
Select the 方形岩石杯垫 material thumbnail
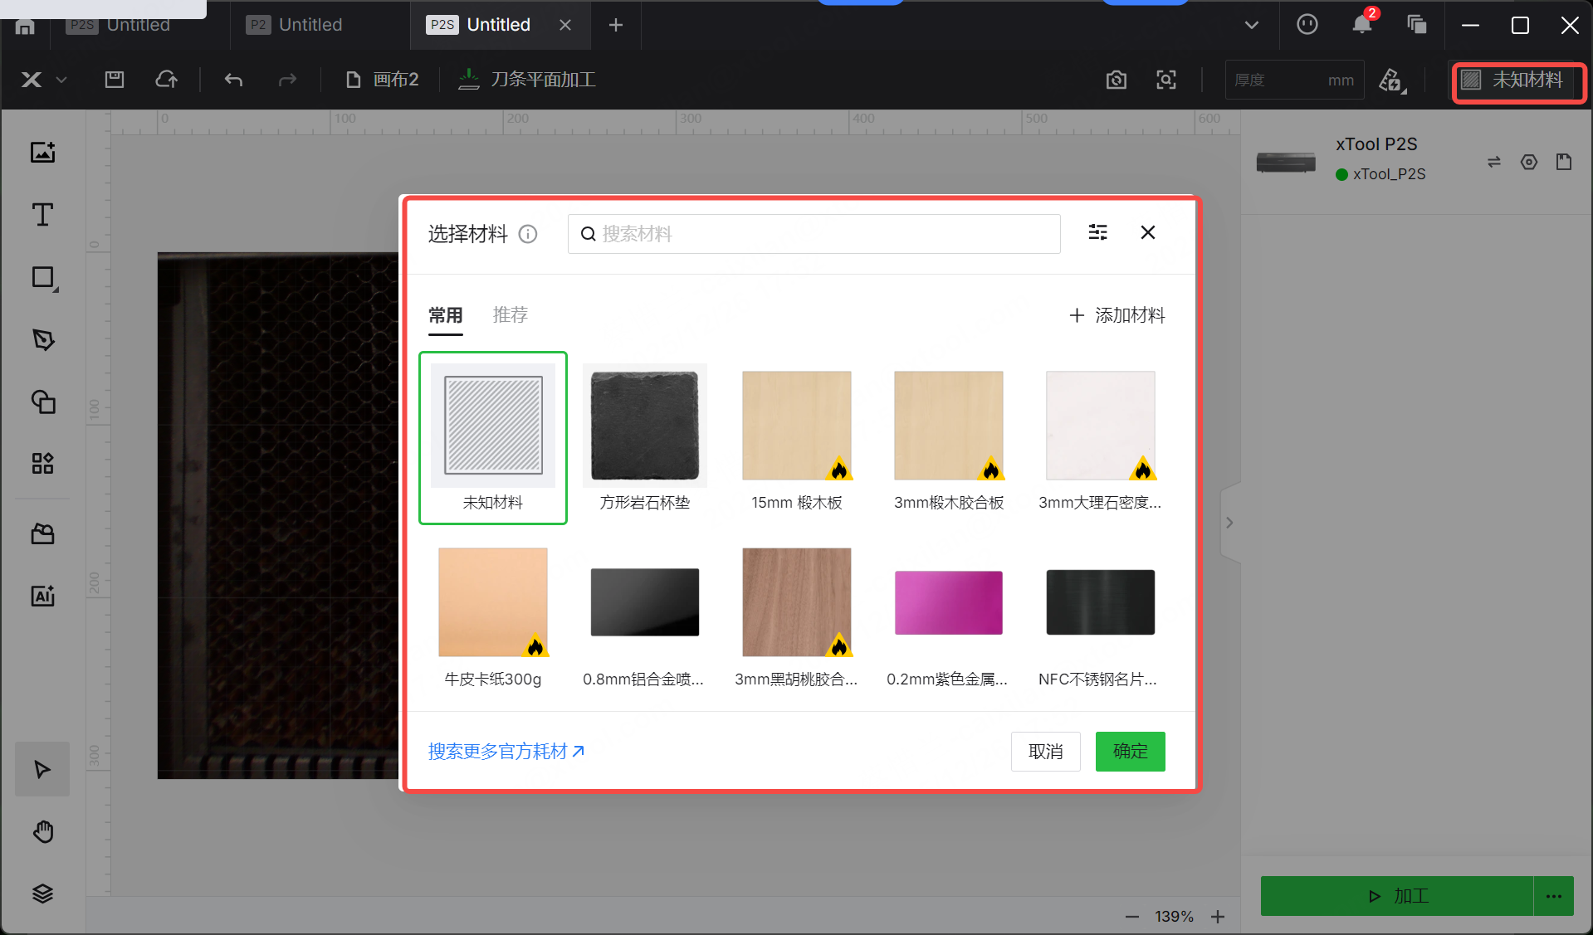(x=645, y=426)
